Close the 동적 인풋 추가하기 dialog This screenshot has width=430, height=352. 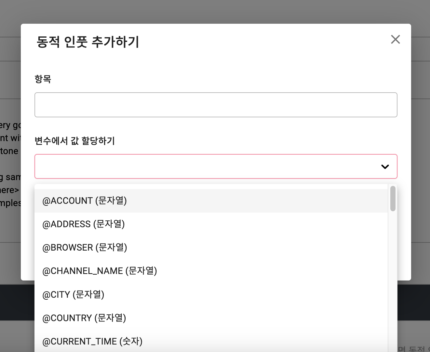pyautogui.click(x=395, y=39)
